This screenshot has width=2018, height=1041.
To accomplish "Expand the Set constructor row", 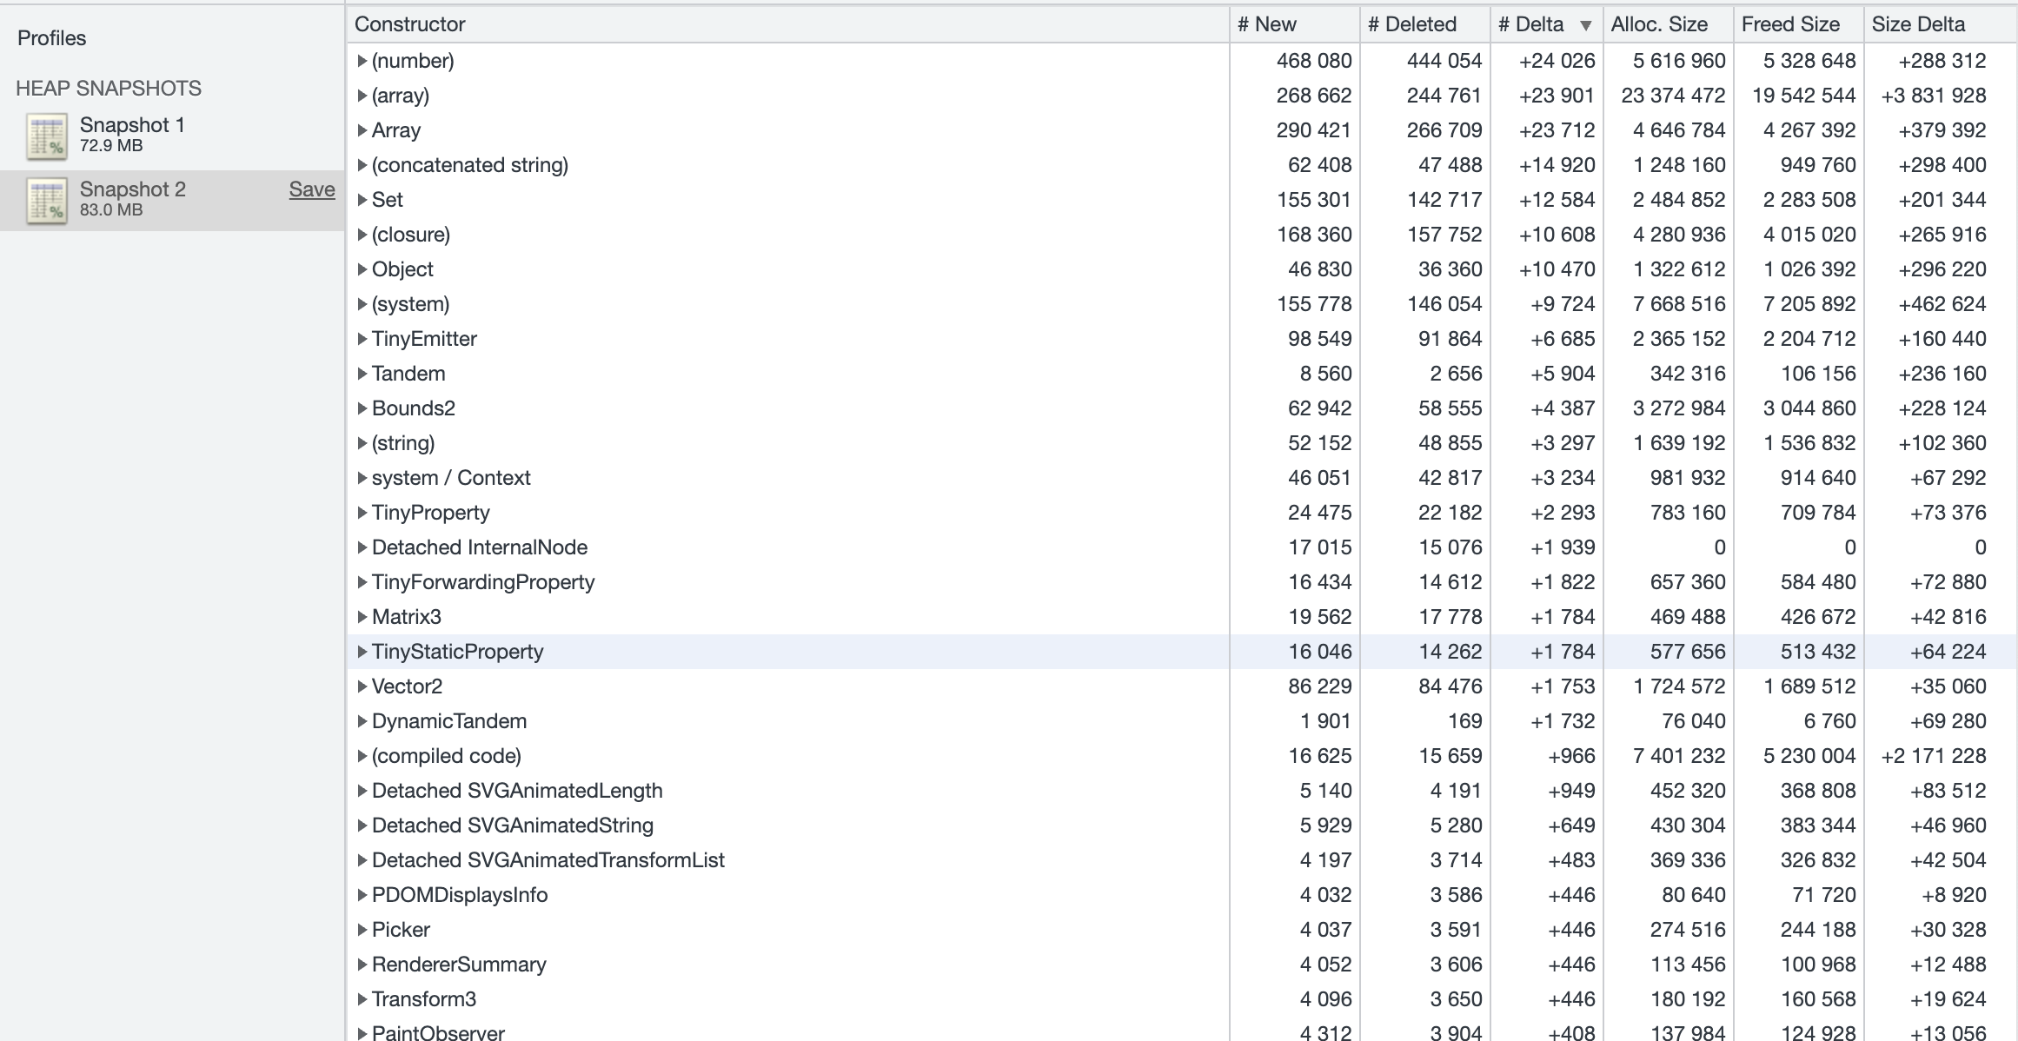I will 362,200.
